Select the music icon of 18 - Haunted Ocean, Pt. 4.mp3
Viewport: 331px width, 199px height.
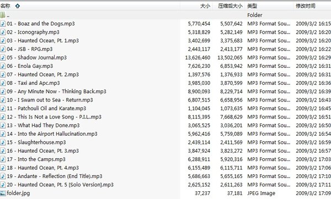tap(3, 168)
